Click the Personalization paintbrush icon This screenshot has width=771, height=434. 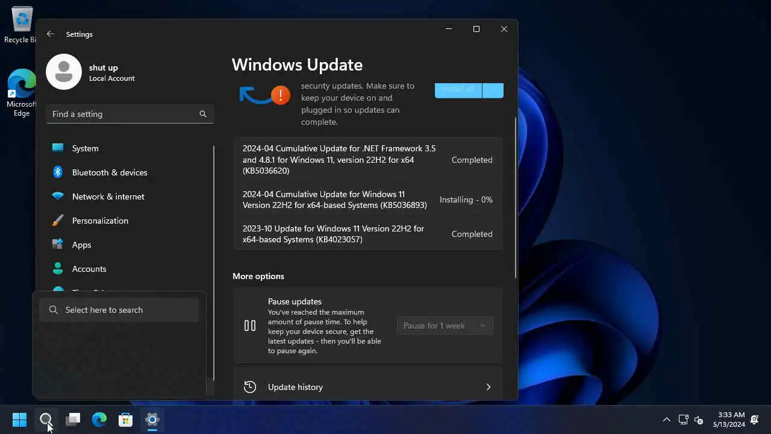click(x=58, y=221)
